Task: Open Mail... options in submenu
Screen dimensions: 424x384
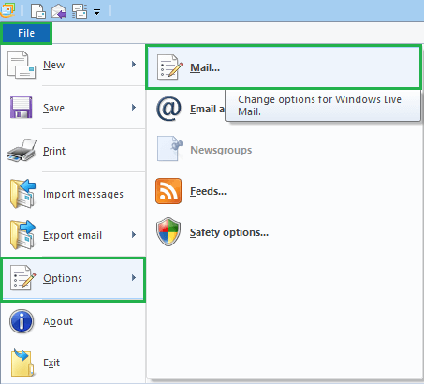Action: point(284,67)
